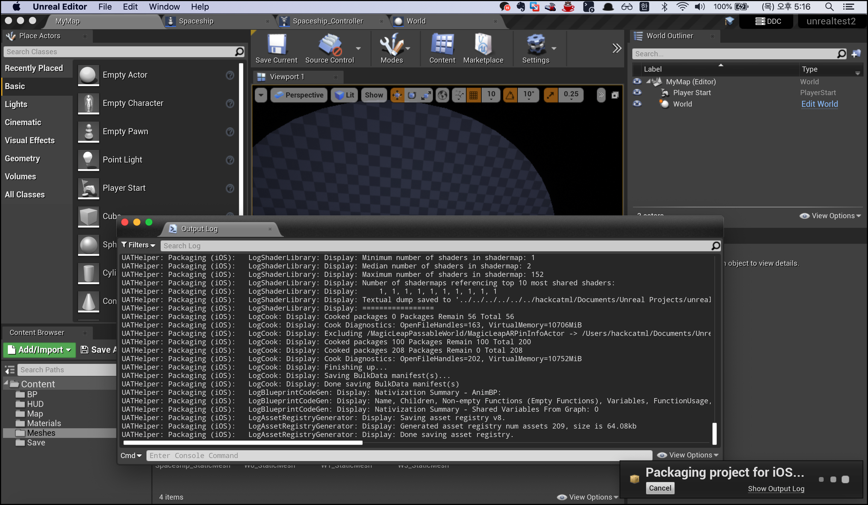Collapse the Content folder tree
Image resolution: width=868 pixels, height=505 pixels.
(x=6, y=383)
